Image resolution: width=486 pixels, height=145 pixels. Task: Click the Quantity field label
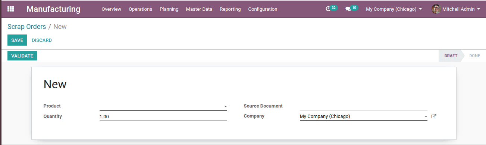[53, 116]
